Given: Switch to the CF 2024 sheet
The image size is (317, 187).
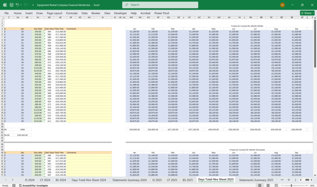Looking at the screenshot, I should coord(45,180).
